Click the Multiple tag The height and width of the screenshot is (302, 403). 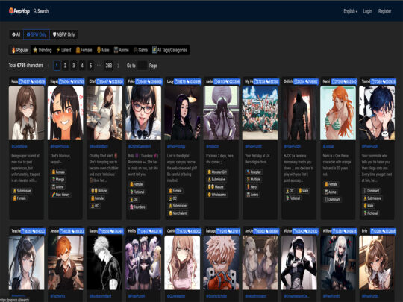[254, 180]
